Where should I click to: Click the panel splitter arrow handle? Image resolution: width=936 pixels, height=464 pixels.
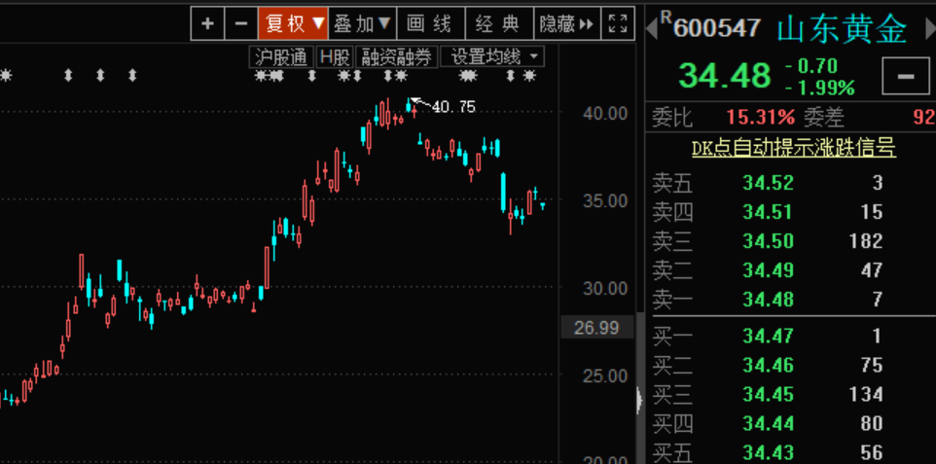639,399
